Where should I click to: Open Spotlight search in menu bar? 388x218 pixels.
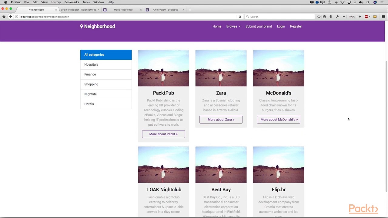click(368, 2)
